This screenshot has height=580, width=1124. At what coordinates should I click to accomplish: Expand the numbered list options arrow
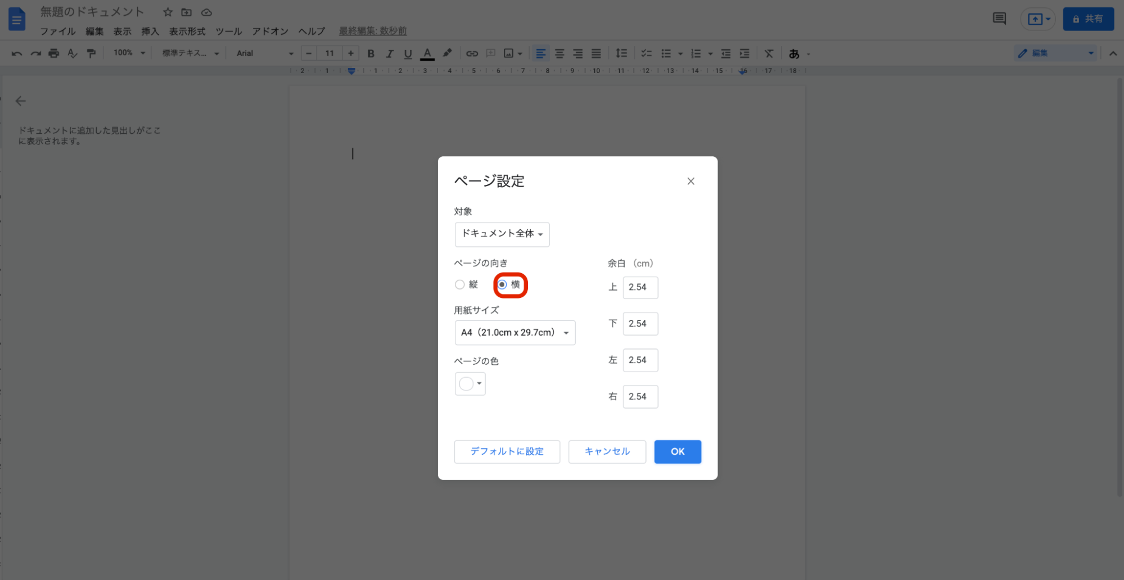click(x=710, y=54)
